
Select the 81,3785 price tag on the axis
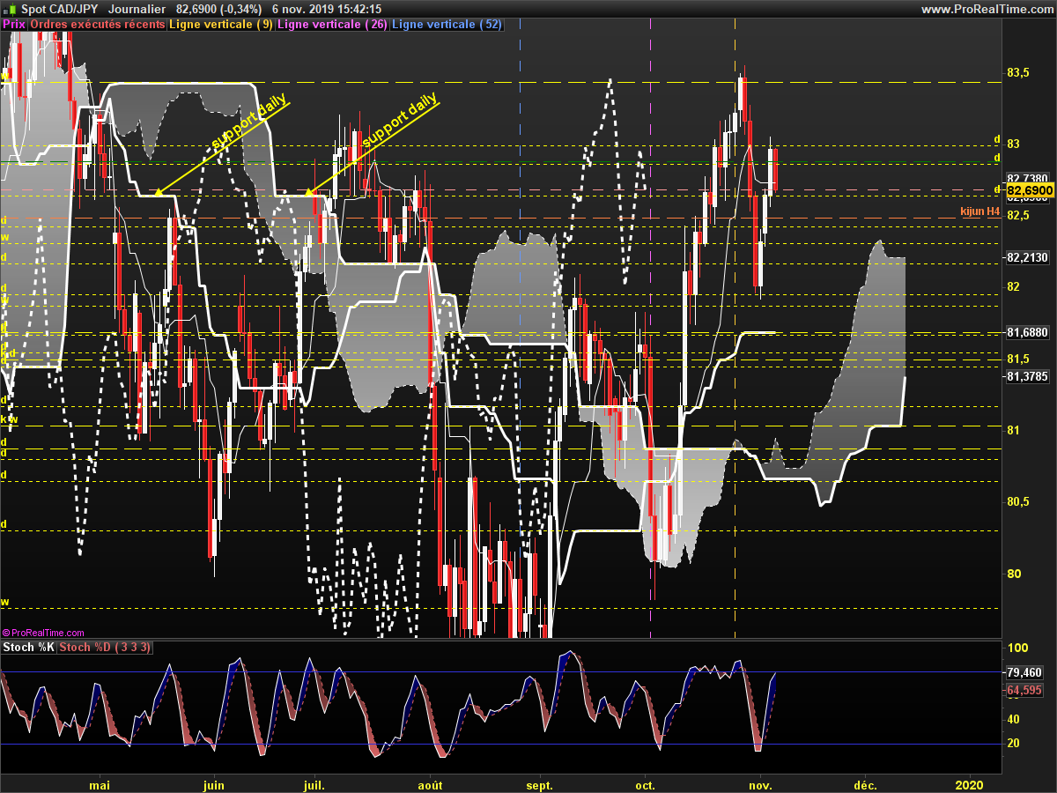click(1026, 376)
